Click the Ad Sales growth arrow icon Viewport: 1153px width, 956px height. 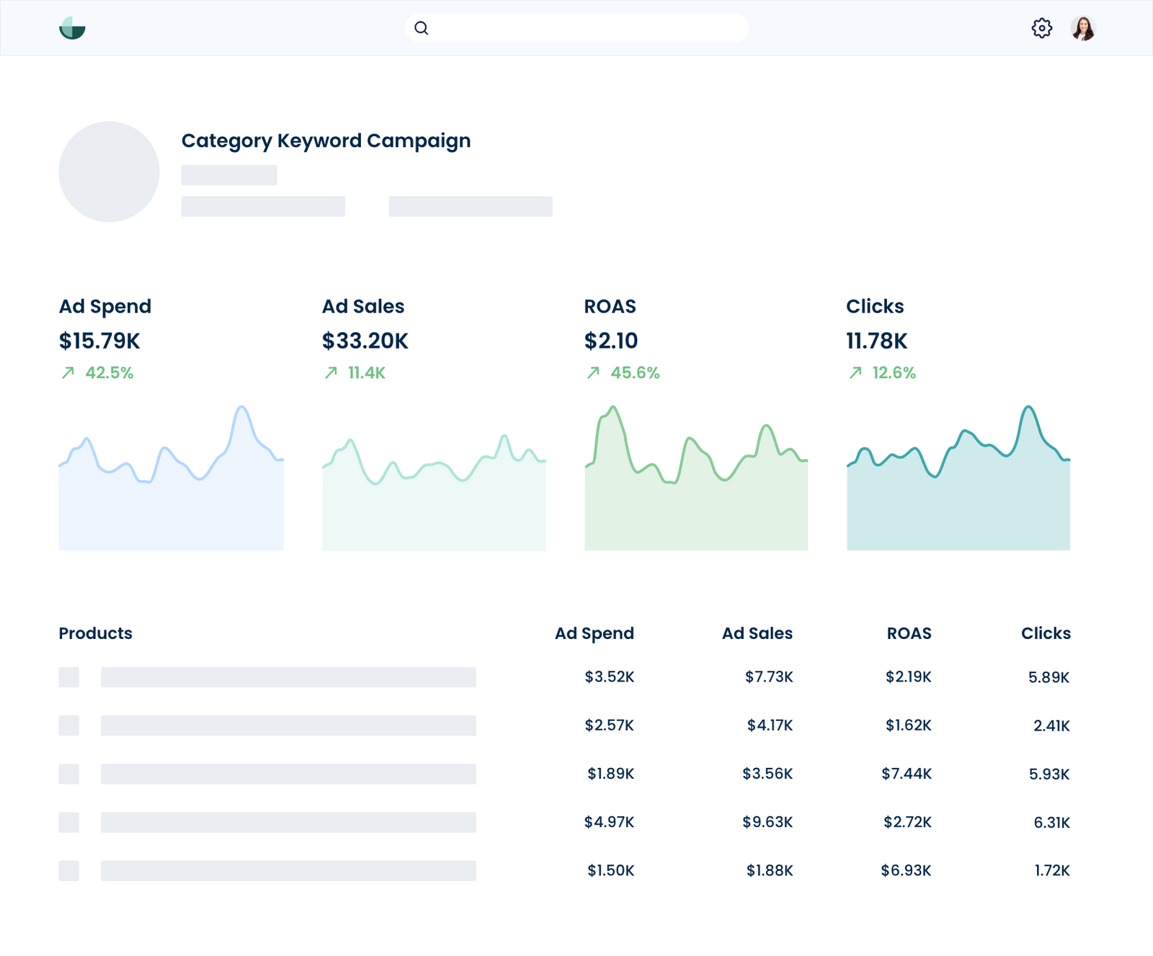point(331,373)
